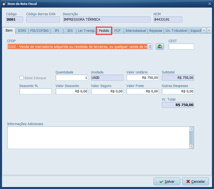214x189 pixels.
Task: Switch to the Pedido tab
Action: [x=104, y=31]
